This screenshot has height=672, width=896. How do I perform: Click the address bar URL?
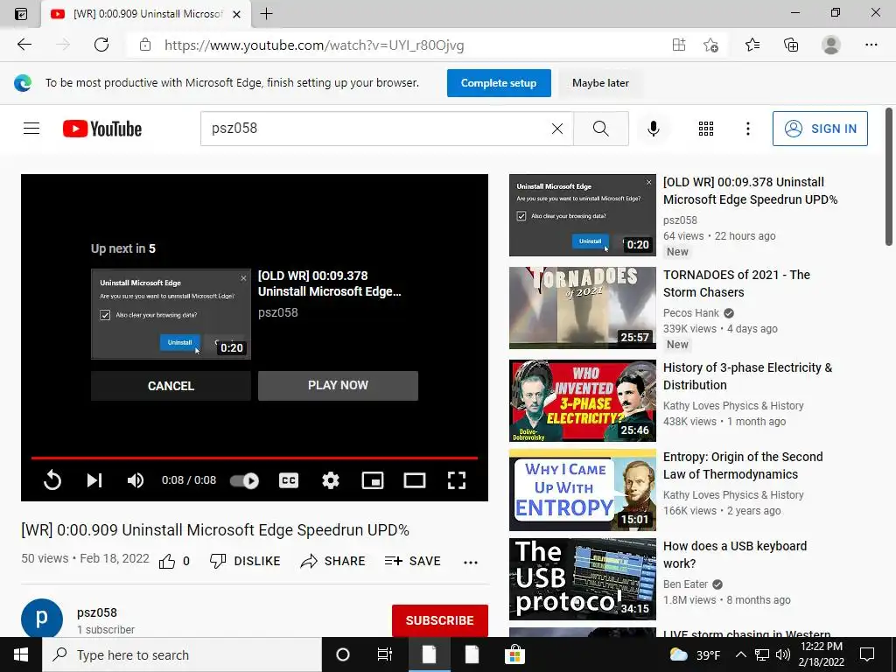pyautogui.click(x=314, y=45)
